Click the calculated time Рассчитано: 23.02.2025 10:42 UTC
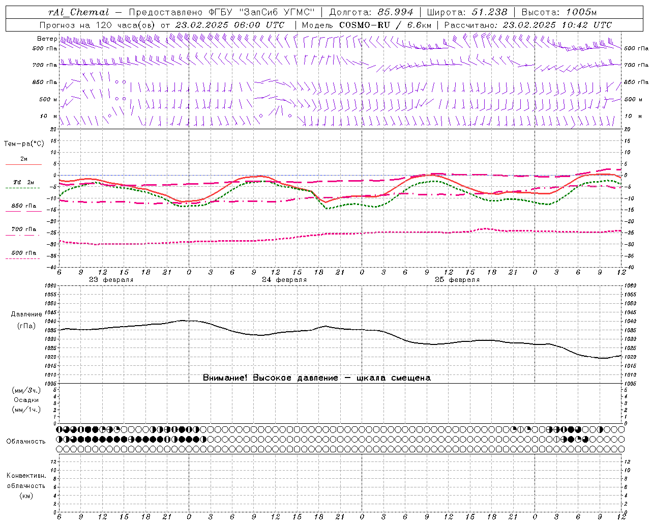This screenshot has width=651, height=521. [x=528, y=25]
